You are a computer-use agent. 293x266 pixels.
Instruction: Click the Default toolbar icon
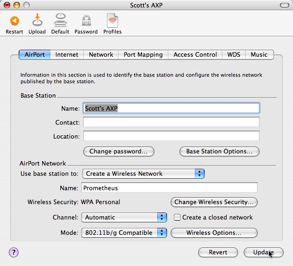click(x=60, y=20)
